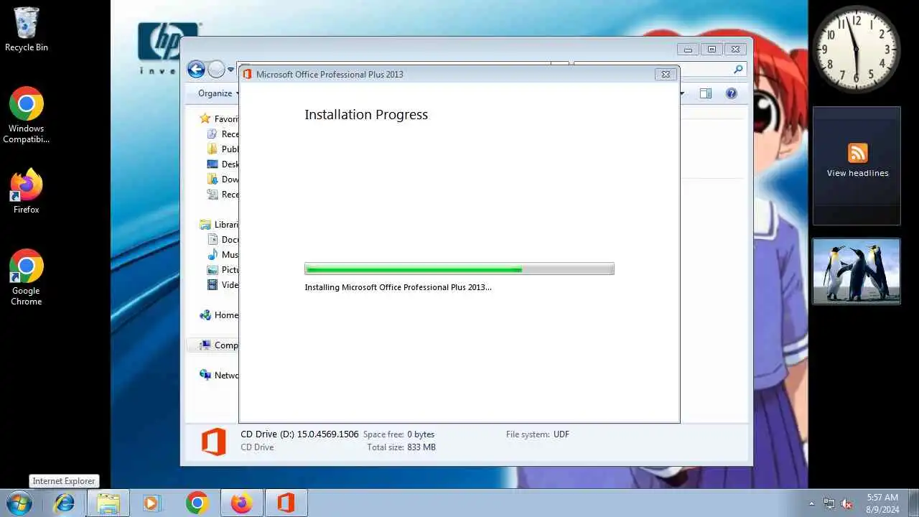The width and height of the screenshot is (919, 517).
Task: Open the Pictures library entry
Action: pyautogui.click(x=223, y=270)
